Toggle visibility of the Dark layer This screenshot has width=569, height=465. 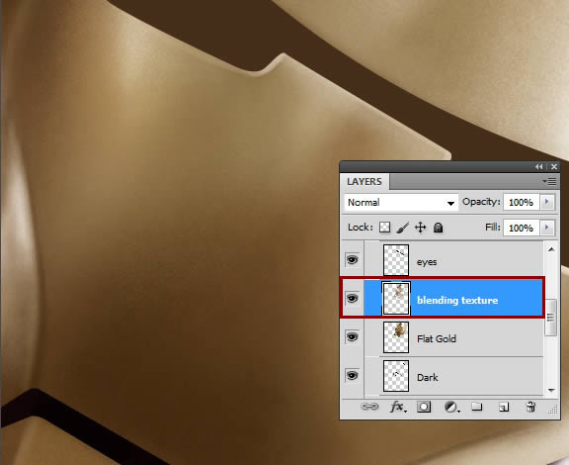click(352, 375)
